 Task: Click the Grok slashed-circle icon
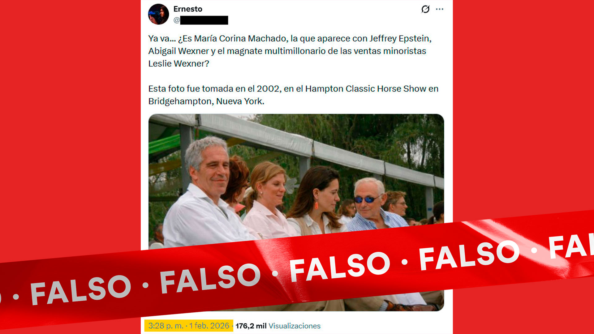(425, 9)
